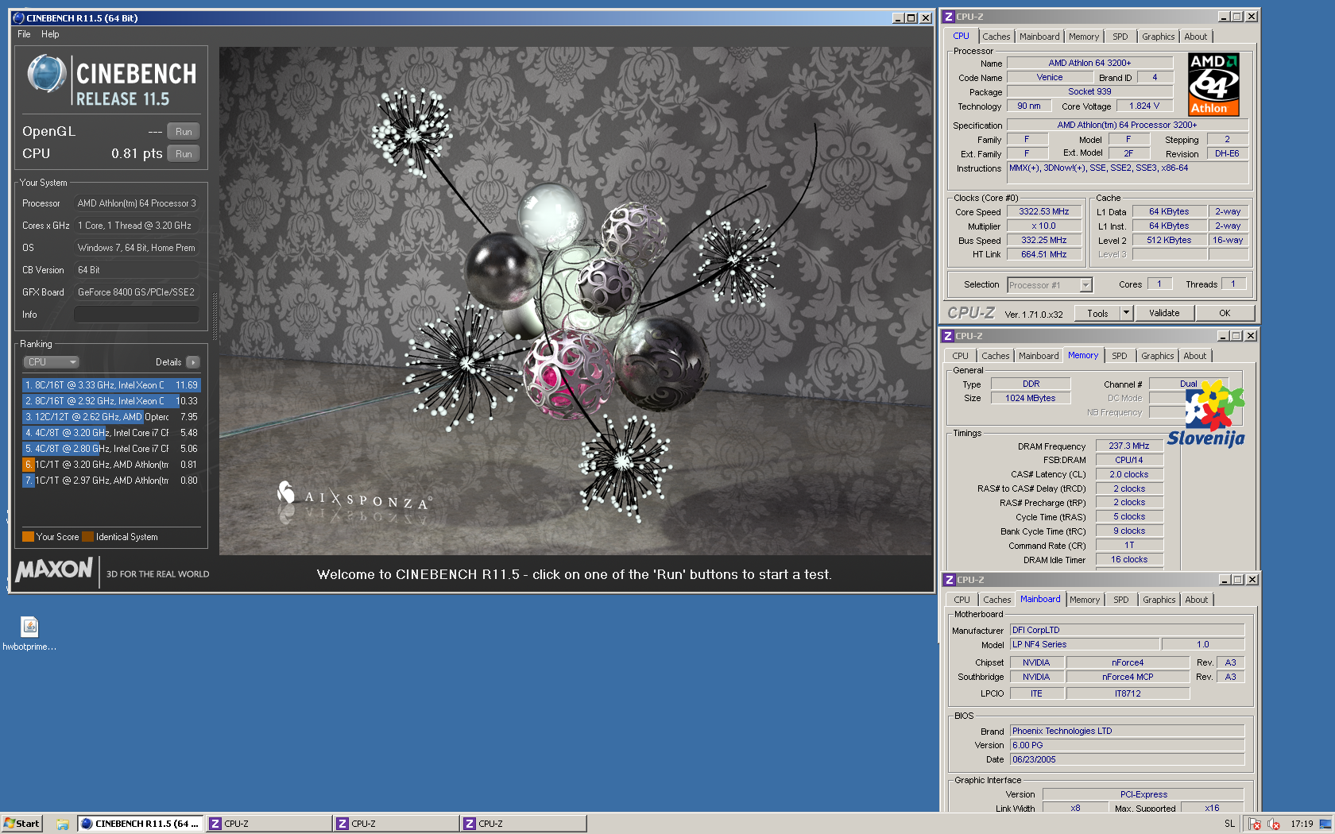
Task: Click the BIOS date value 06/23/2005
Action: [x=1127, y=760]
